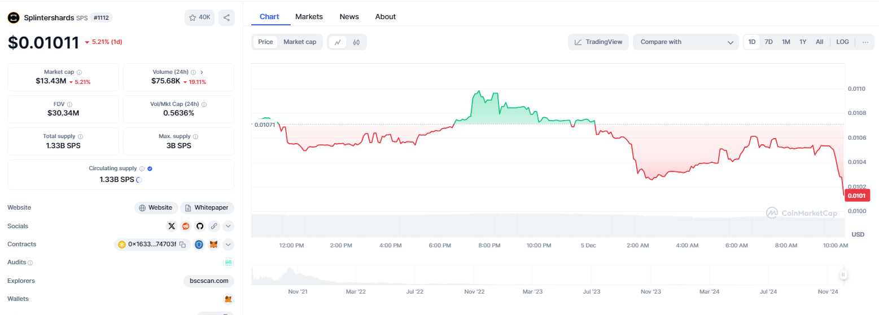Click the range handle on history navigator
The image size is (879, 315).
pyautogui.click(x=843, y=275)
